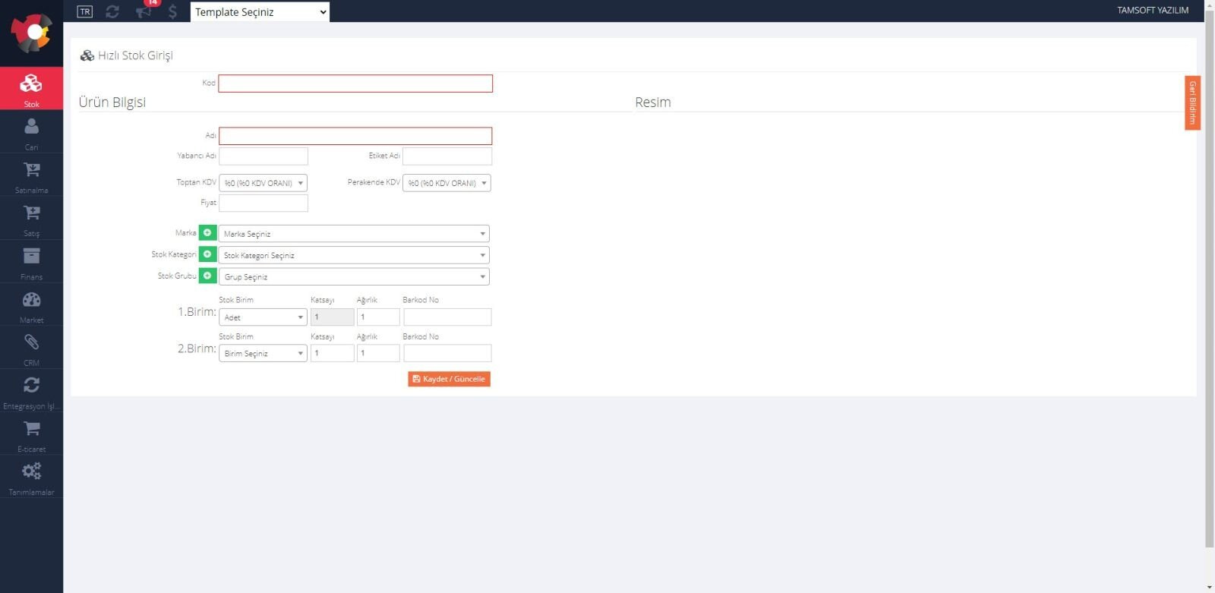Screen dimensions: 1215x593
Task: Focus the Etiket Adı input field
Action: pos(447,156)
